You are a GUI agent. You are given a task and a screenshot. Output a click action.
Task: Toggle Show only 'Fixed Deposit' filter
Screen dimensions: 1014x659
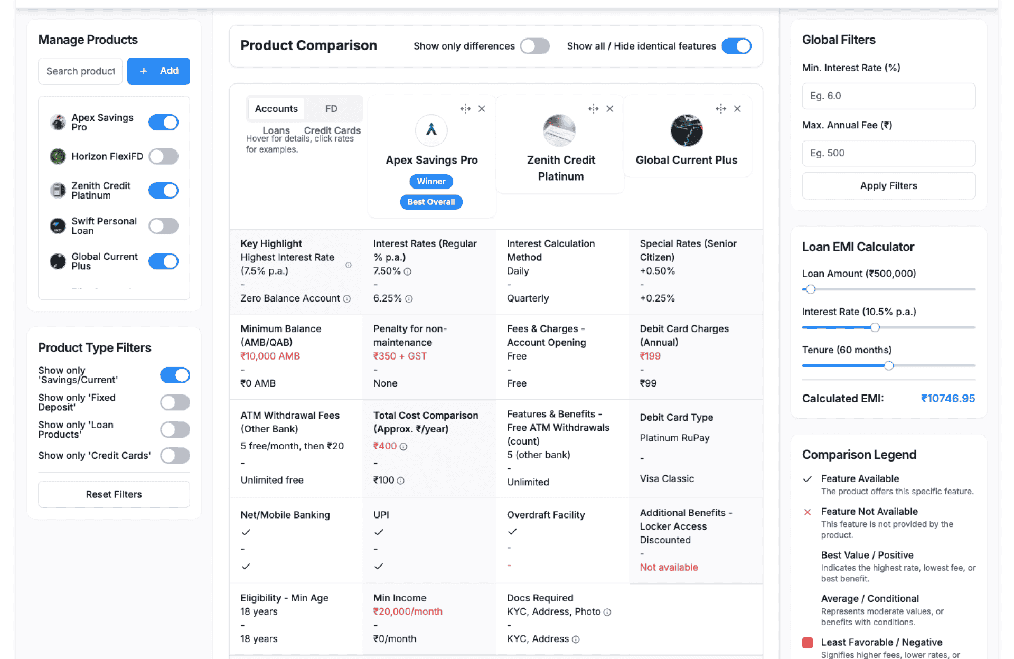tap(175, 402)
